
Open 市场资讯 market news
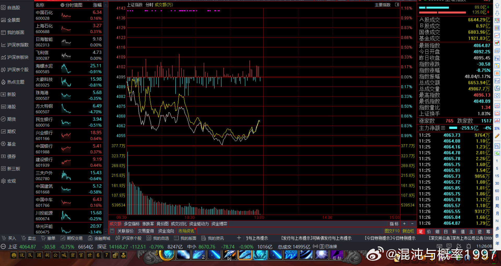point(186,231)
